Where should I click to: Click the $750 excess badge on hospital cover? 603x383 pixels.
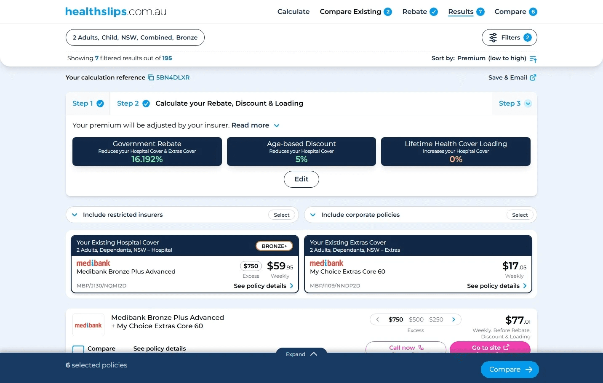pos(251,266)
